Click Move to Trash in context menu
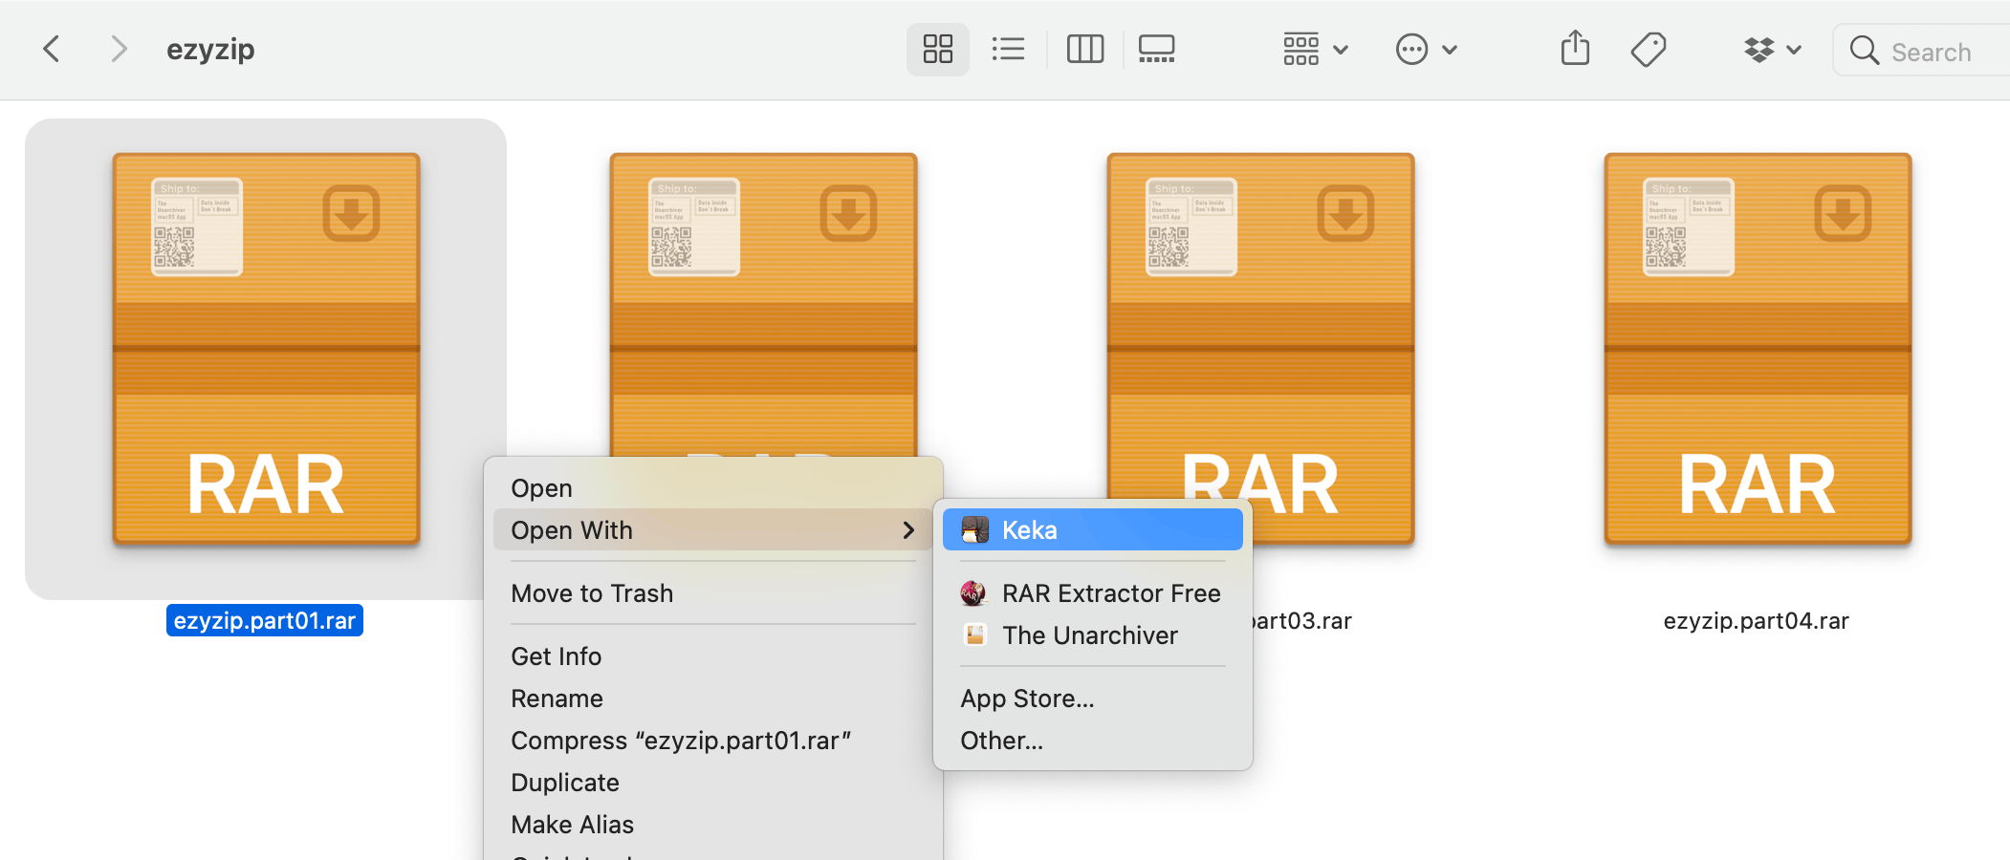2010x860 pixels. click(x=591, y=592)
